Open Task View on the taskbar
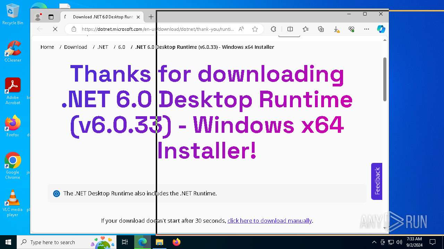This screenshot has height=249, width=444. pyautogui.click(x=125, y=242)
